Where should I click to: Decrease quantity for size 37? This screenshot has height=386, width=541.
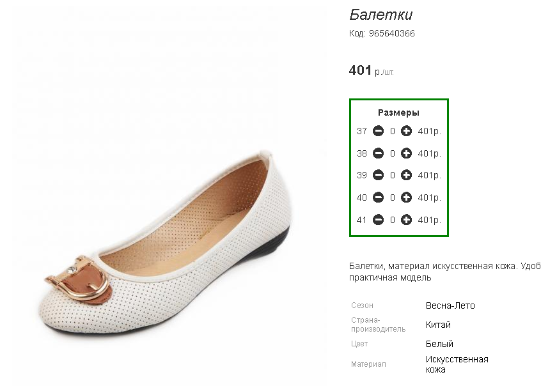point(378,131)
